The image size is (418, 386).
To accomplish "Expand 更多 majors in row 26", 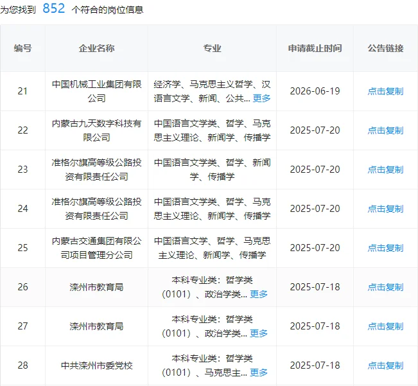I will coord(259,294).
